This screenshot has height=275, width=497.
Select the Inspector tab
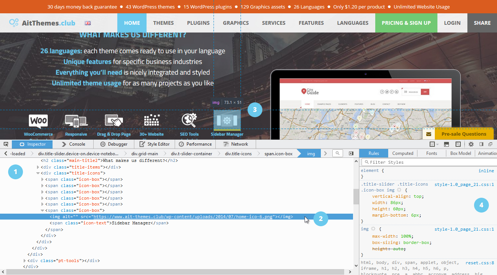pos(32,144)
